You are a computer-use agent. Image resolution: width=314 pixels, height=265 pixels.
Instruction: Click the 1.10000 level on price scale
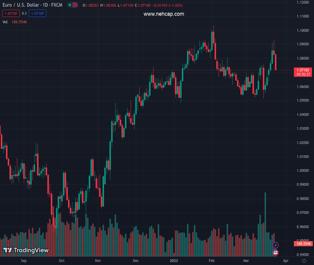point(303,30)
